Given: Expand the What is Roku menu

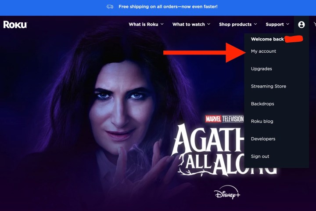Looking at the screenshot, I should pos(146,25).
